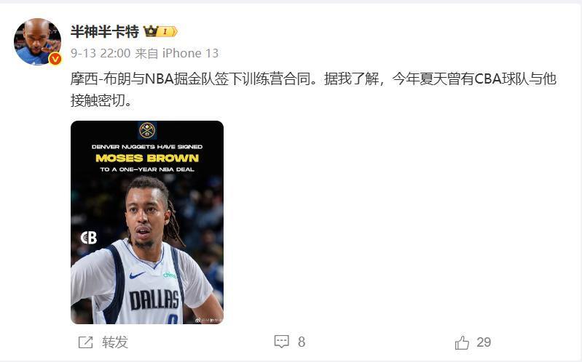Screen dimensions: 582x362
Task: Click the comment count 8
Action: tap(302, 342)
